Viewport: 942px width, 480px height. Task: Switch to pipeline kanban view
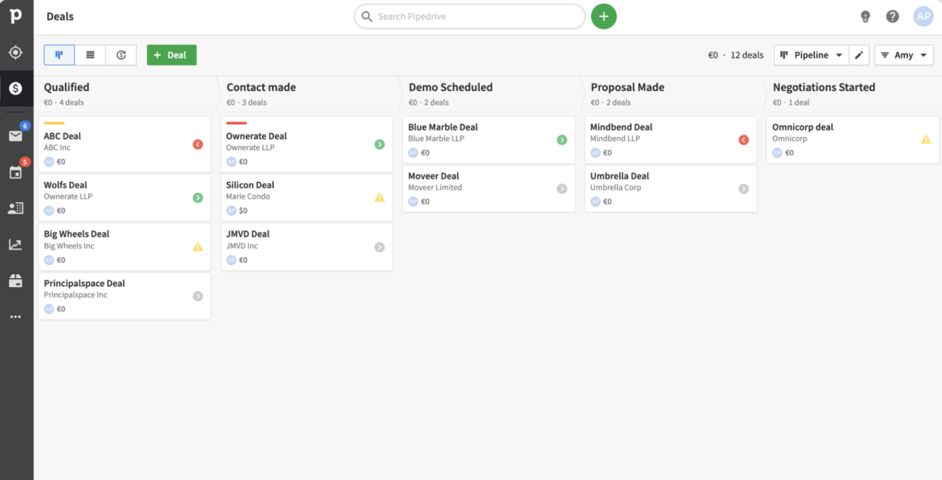(x=59, y=55)
